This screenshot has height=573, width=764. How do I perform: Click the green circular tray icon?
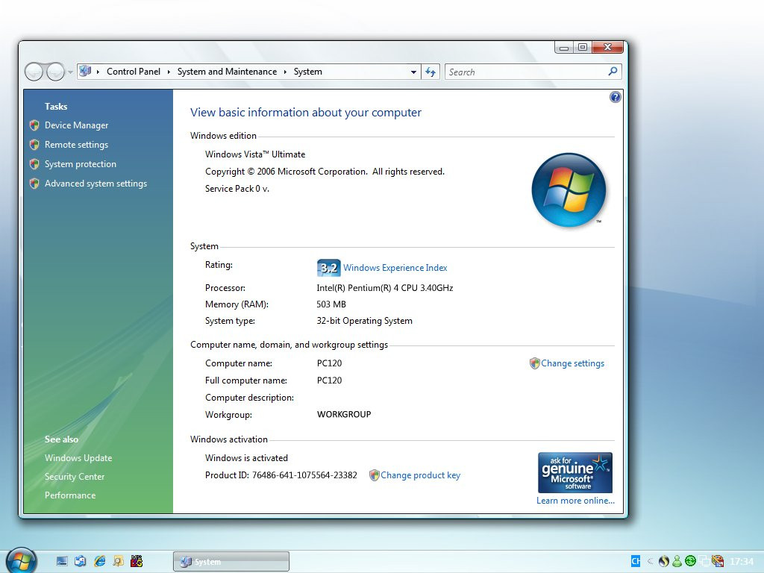click(x=690, y=561)
